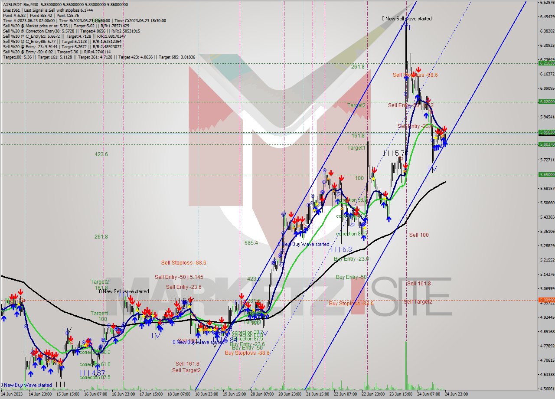This screenshot has width=555, height=399.
Task: Click the '20 Jun 07:00' time axis label
Action: pyautogui.click(x=262, y=394)
